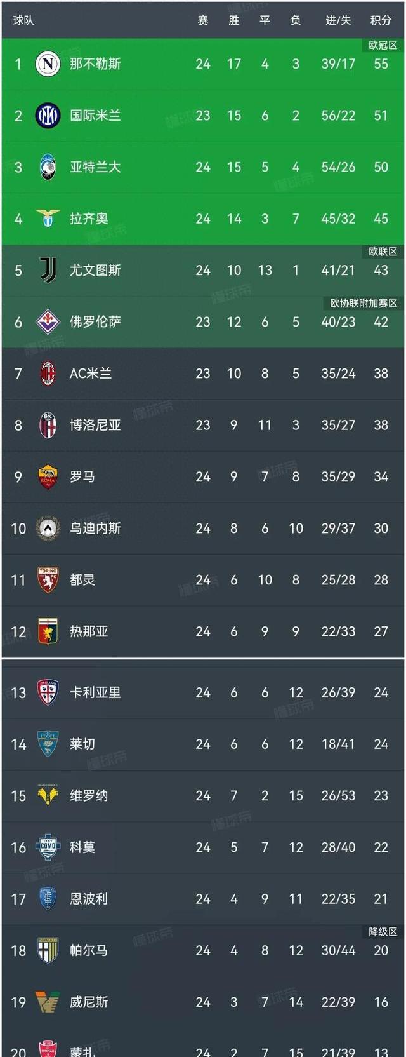
Task: Tap the Atalanta club badge
Action: pos(48,167)
